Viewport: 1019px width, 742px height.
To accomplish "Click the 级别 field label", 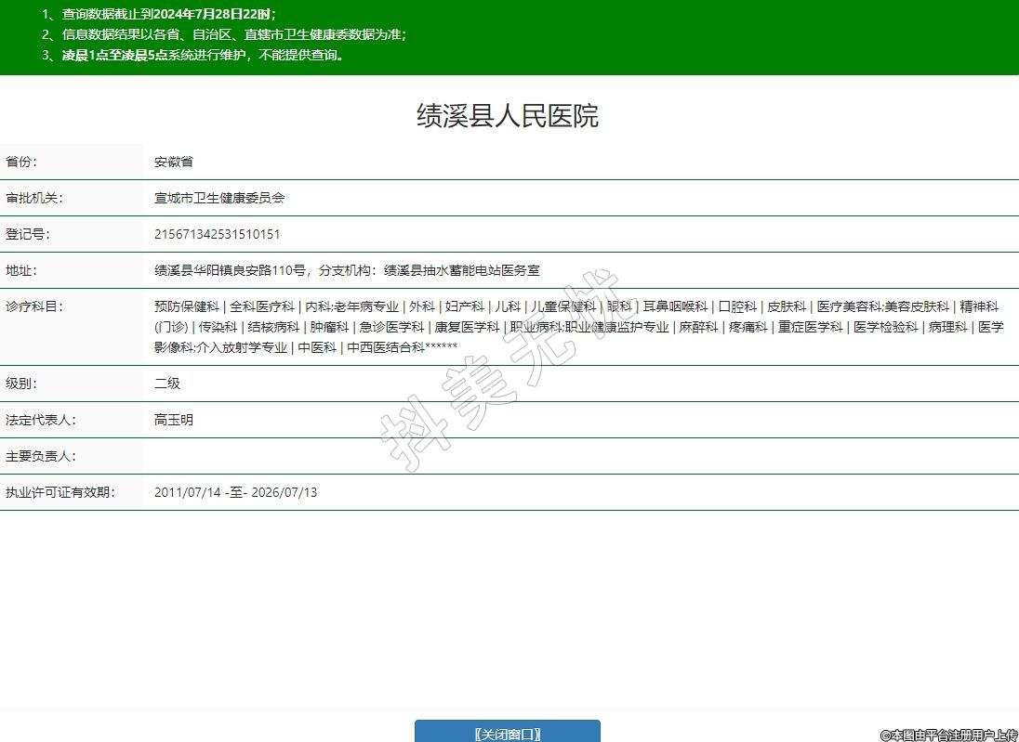I will click(21, 383).
